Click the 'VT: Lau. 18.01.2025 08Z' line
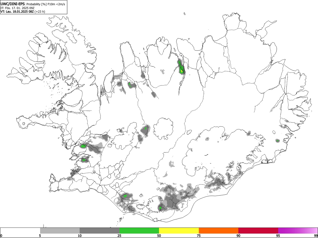Screen dimensions: 318x238 point(17,12)
